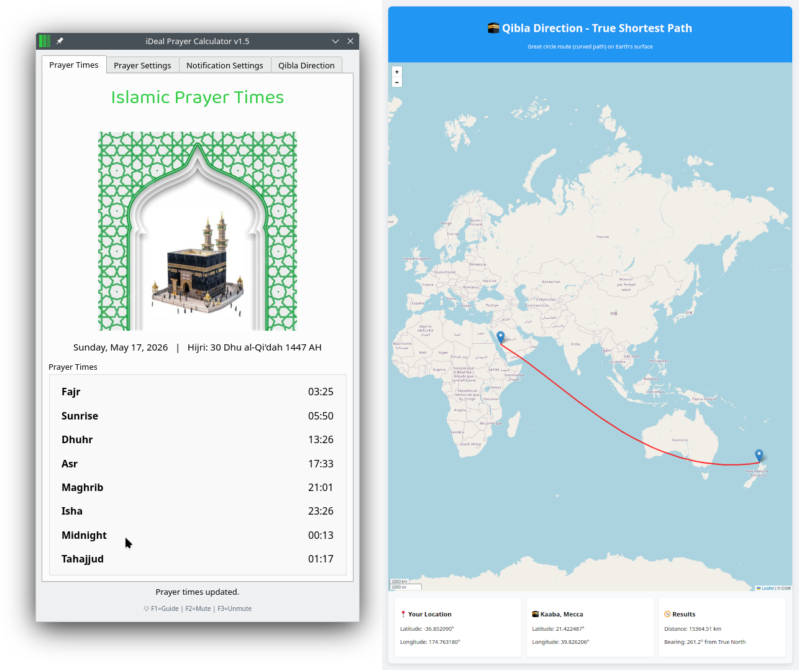The height and width of the screenshot is (670, 799).
Task: Click the Mecca map marker
Action: [501, 337]
